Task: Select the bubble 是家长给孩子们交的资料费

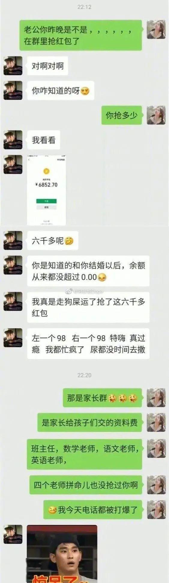Action: [x=89, y=422]
